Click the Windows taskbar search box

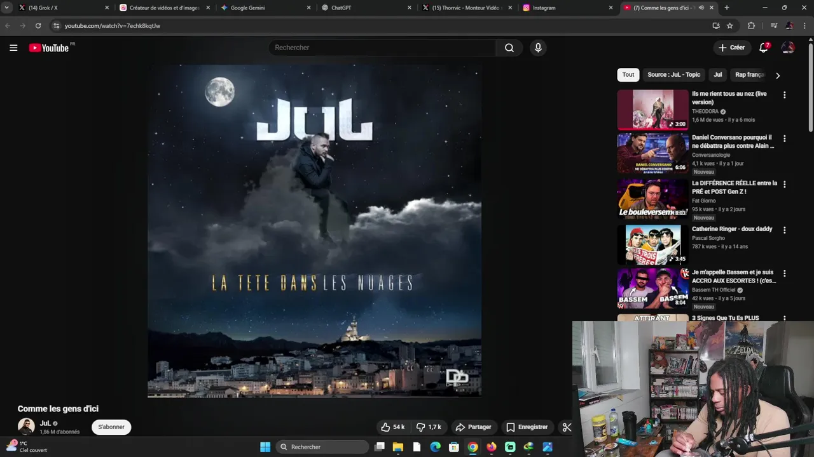pyautogui.click(x=324, y=447)
